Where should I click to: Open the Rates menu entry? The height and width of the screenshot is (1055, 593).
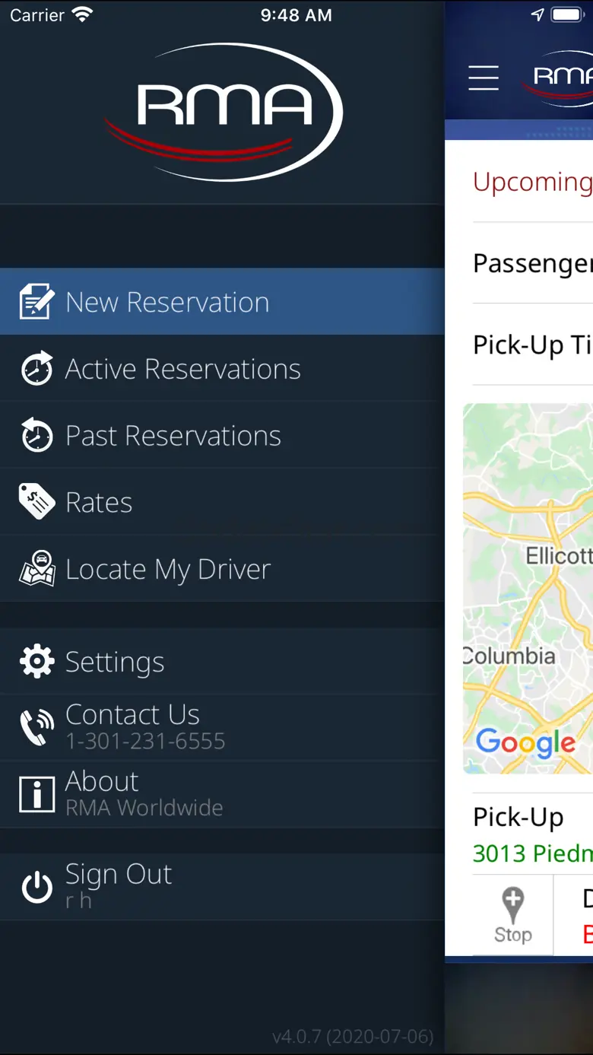99,502
